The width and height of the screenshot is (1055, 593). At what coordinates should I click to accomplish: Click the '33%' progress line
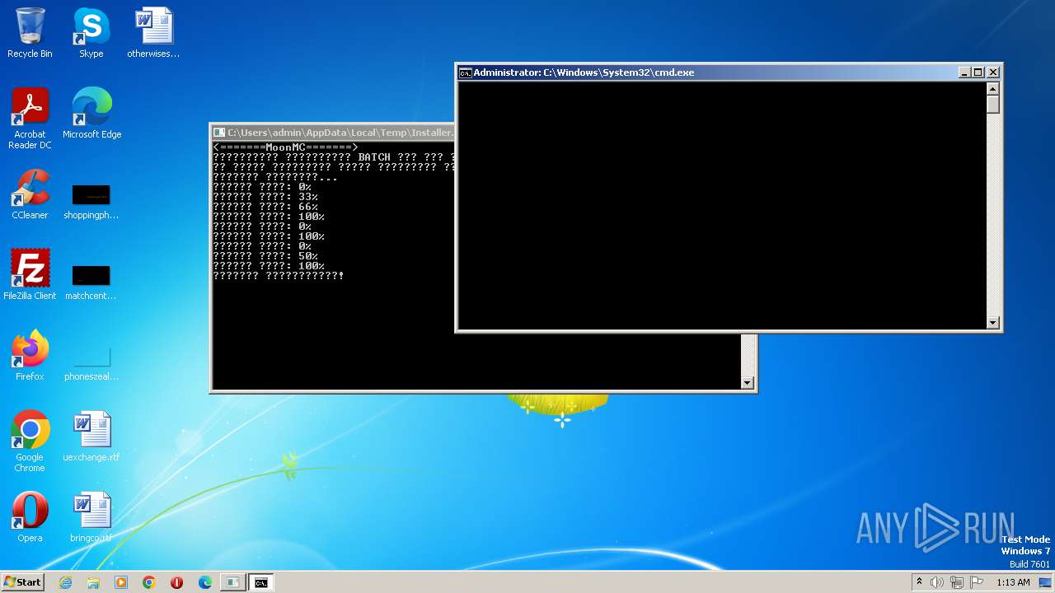[265, 197]
